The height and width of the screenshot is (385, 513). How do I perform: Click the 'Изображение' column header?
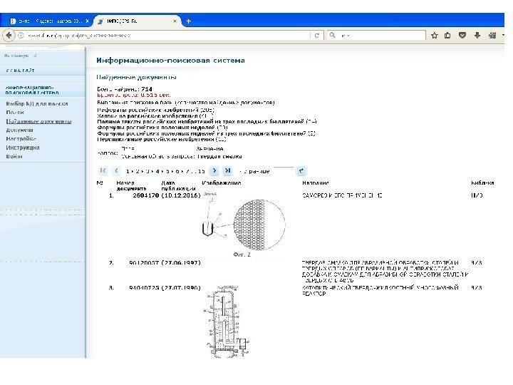[x=222, y=183]
